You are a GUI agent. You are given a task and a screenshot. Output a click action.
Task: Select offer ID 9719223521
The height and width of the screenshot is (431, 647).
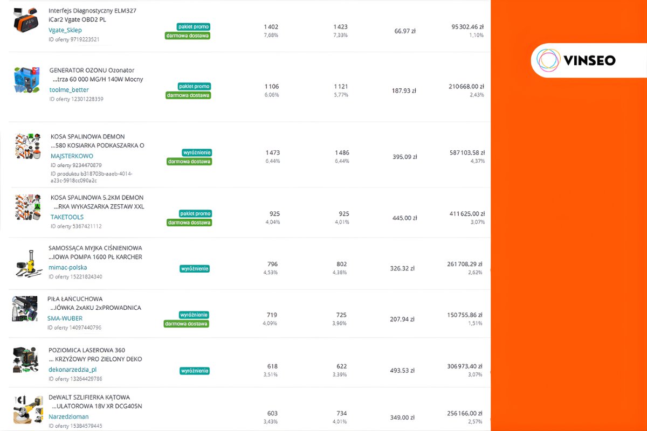(74, 39)
